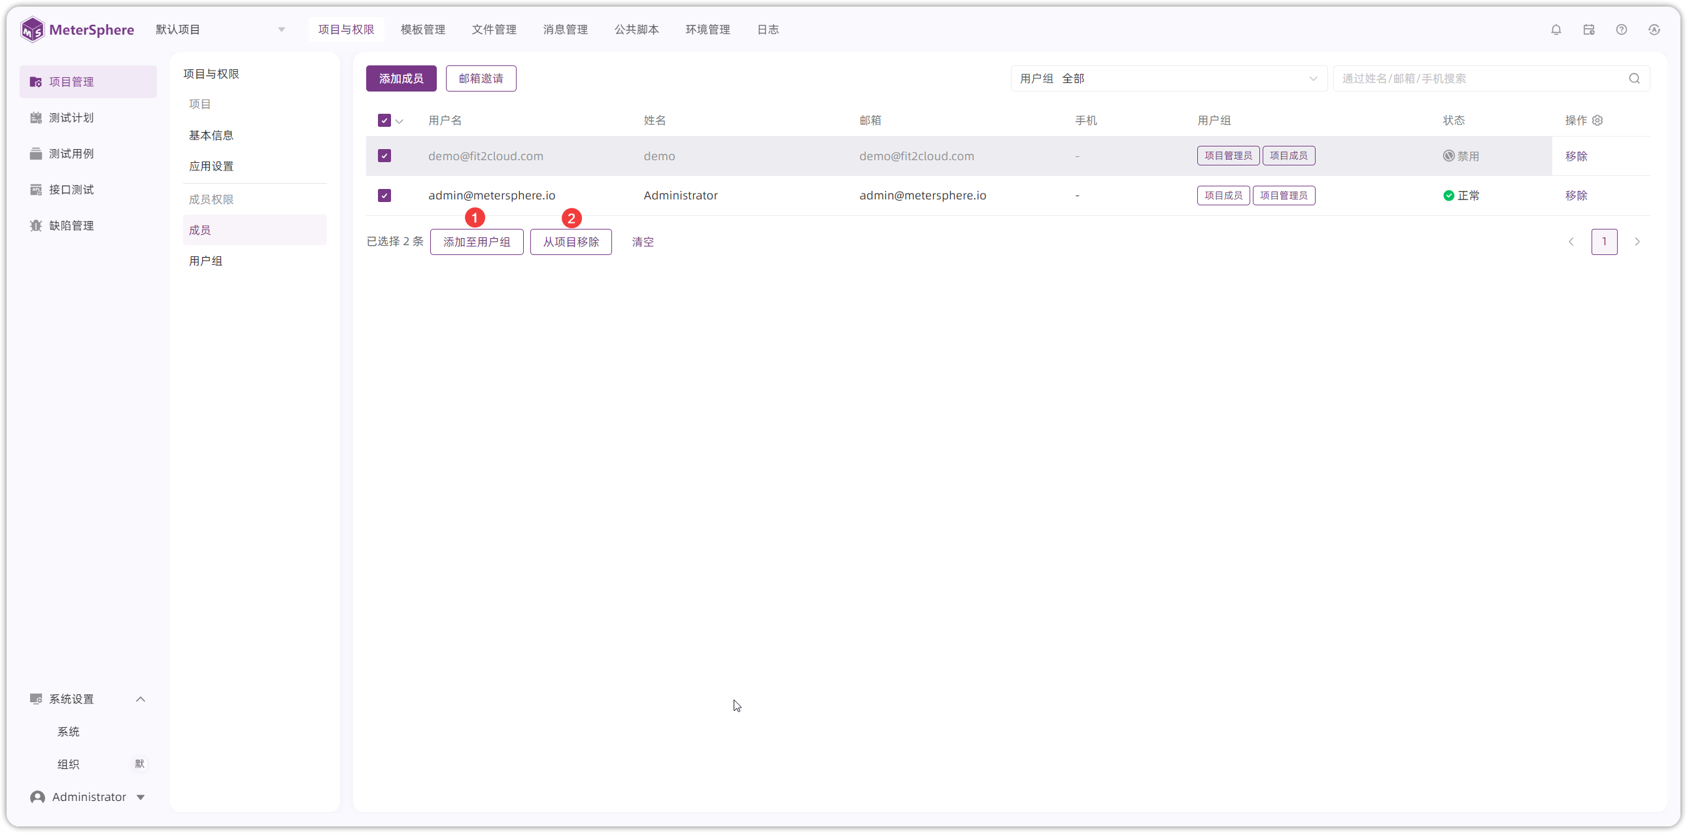
Task: Click the 添加成员 button
Action: point(401,78)
